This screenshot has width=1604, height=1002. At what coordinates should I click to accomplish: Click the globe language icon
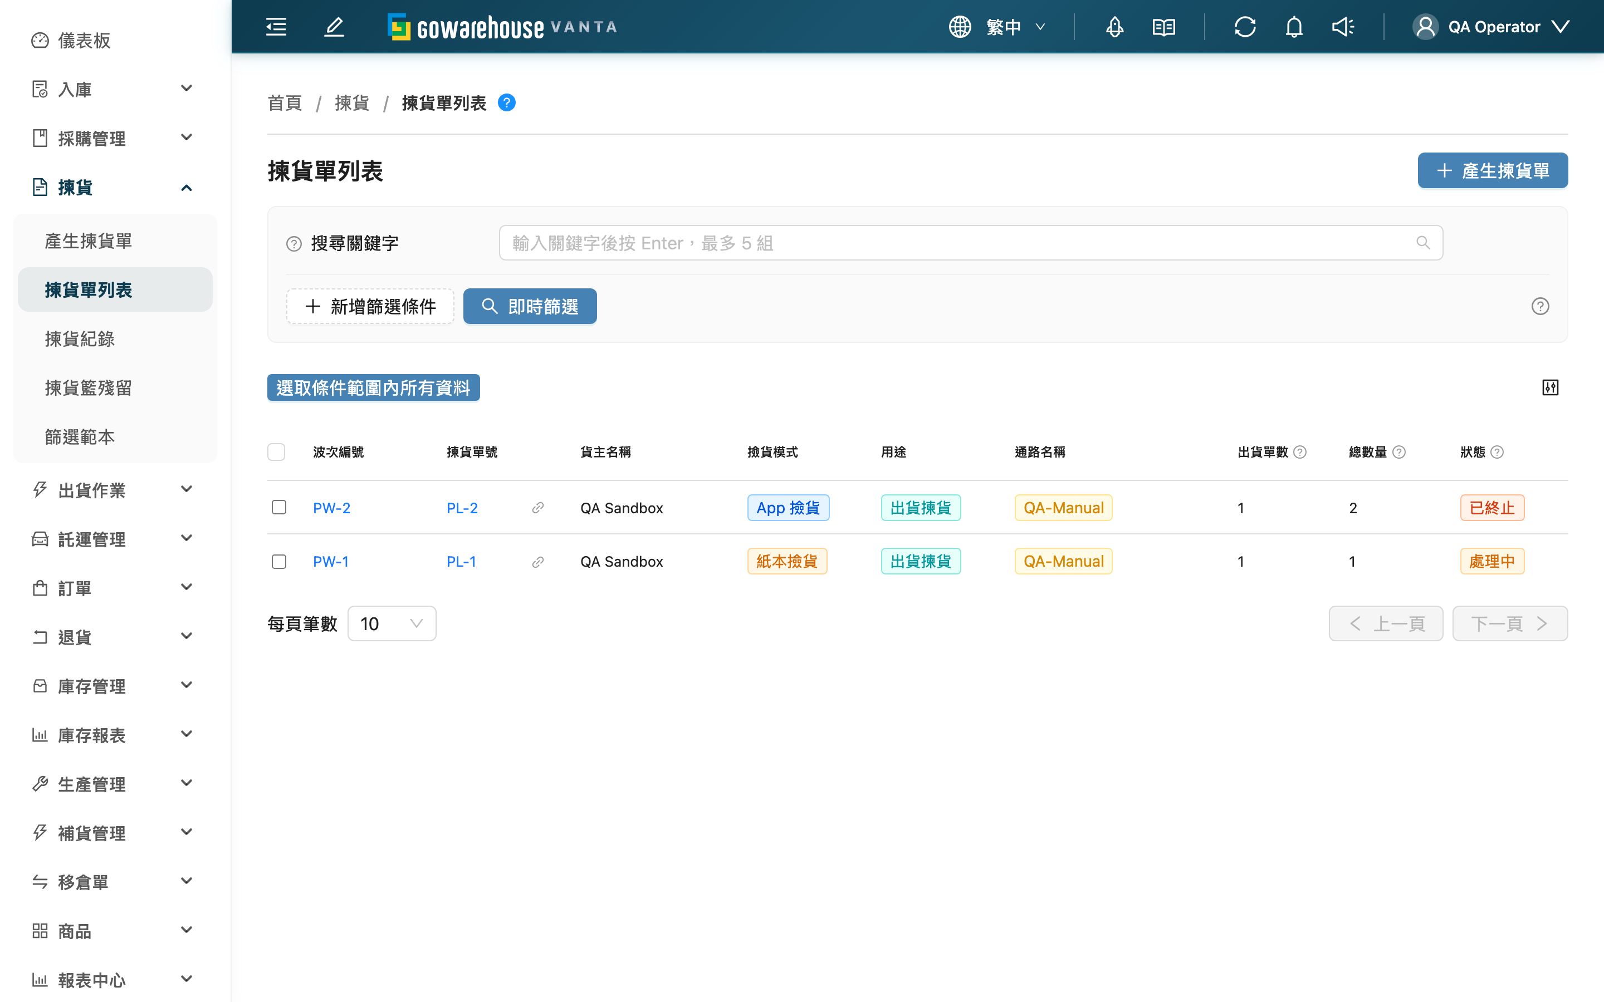point(960,27)
